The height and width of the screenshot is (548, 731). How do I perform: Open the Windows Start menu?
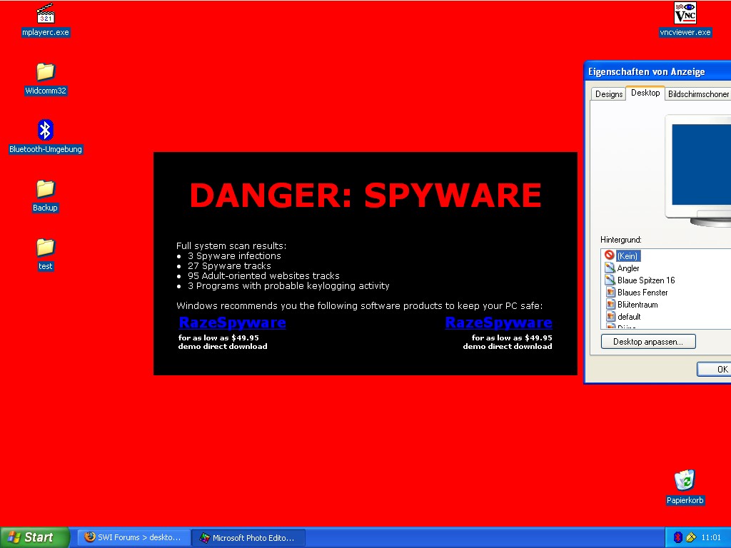[34, 537]
